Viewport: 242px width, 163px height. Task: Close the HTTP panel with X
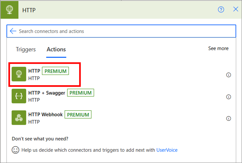click(236, 9)
